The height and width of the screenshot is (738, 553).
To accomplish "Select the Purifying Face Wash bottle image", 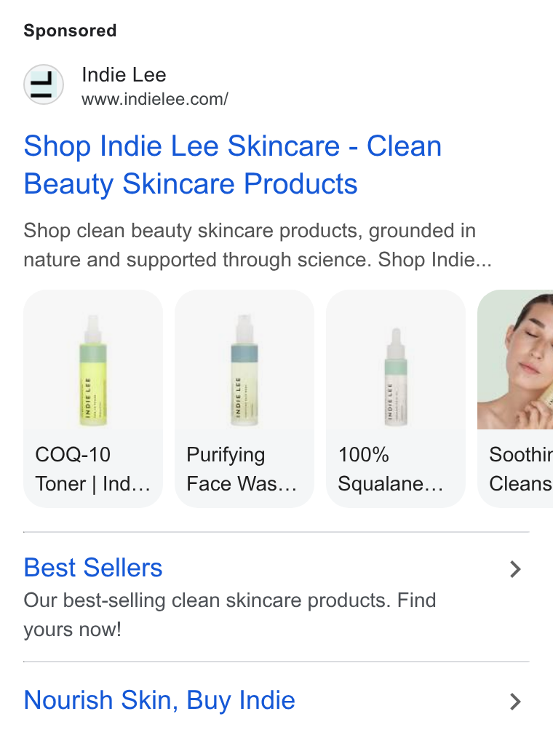I will point(244,370).
